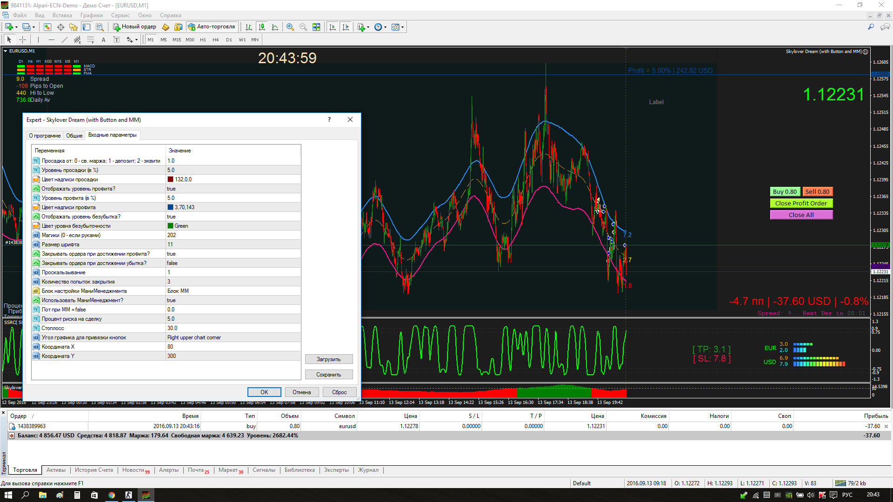Click the blue 3,70,143 color swatch
This screenshot has height=502, width=893.
pos(170,207)
